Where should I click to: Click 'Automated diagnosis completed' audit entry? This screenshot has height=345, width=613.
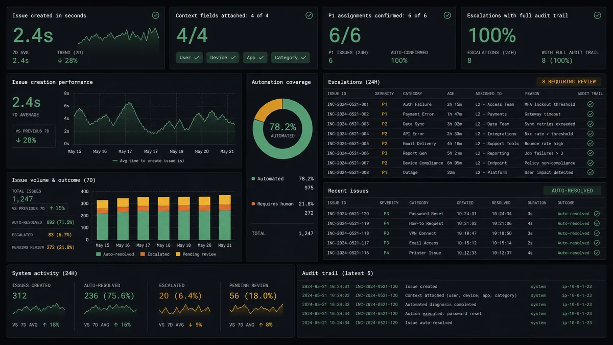tap(440, 305)
